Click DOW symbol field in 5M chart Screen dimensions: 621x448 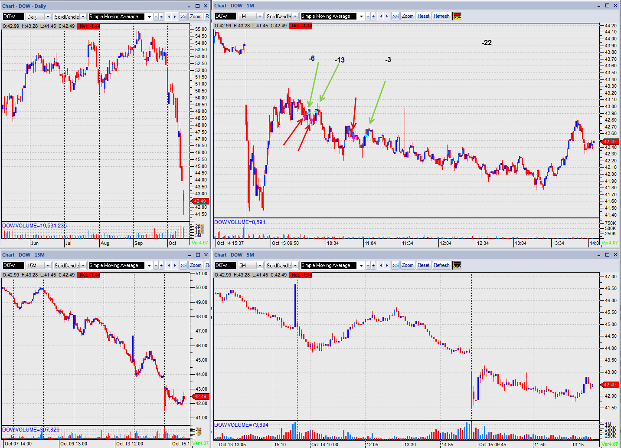[x=226, y=265]
